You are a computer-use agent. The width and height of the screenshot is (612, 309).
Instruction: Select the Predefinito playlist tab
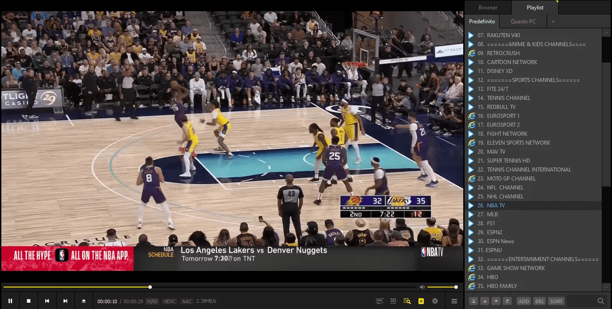click(x=482, y=21)
